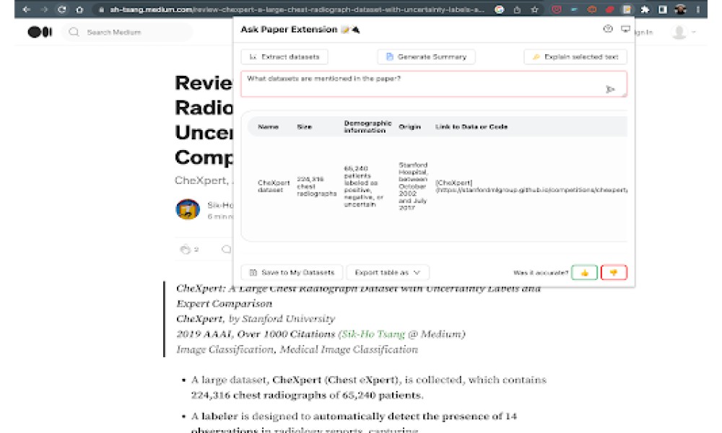Click the address bar URL
This screenshot has height=433, width=722.
pos(297,9)
